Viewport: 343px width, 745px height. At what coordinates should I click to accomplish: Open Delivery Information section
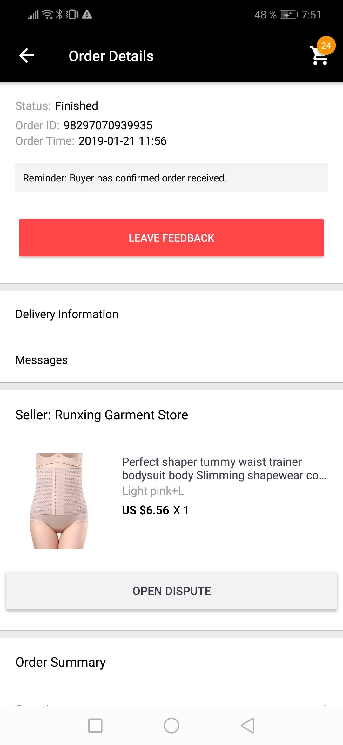pyautogui.click(x=171, y=314)
